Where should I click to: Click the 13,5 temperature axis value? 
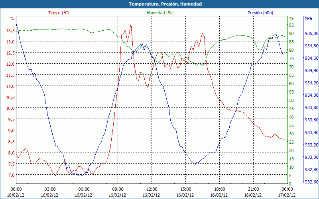coord(11,31)
